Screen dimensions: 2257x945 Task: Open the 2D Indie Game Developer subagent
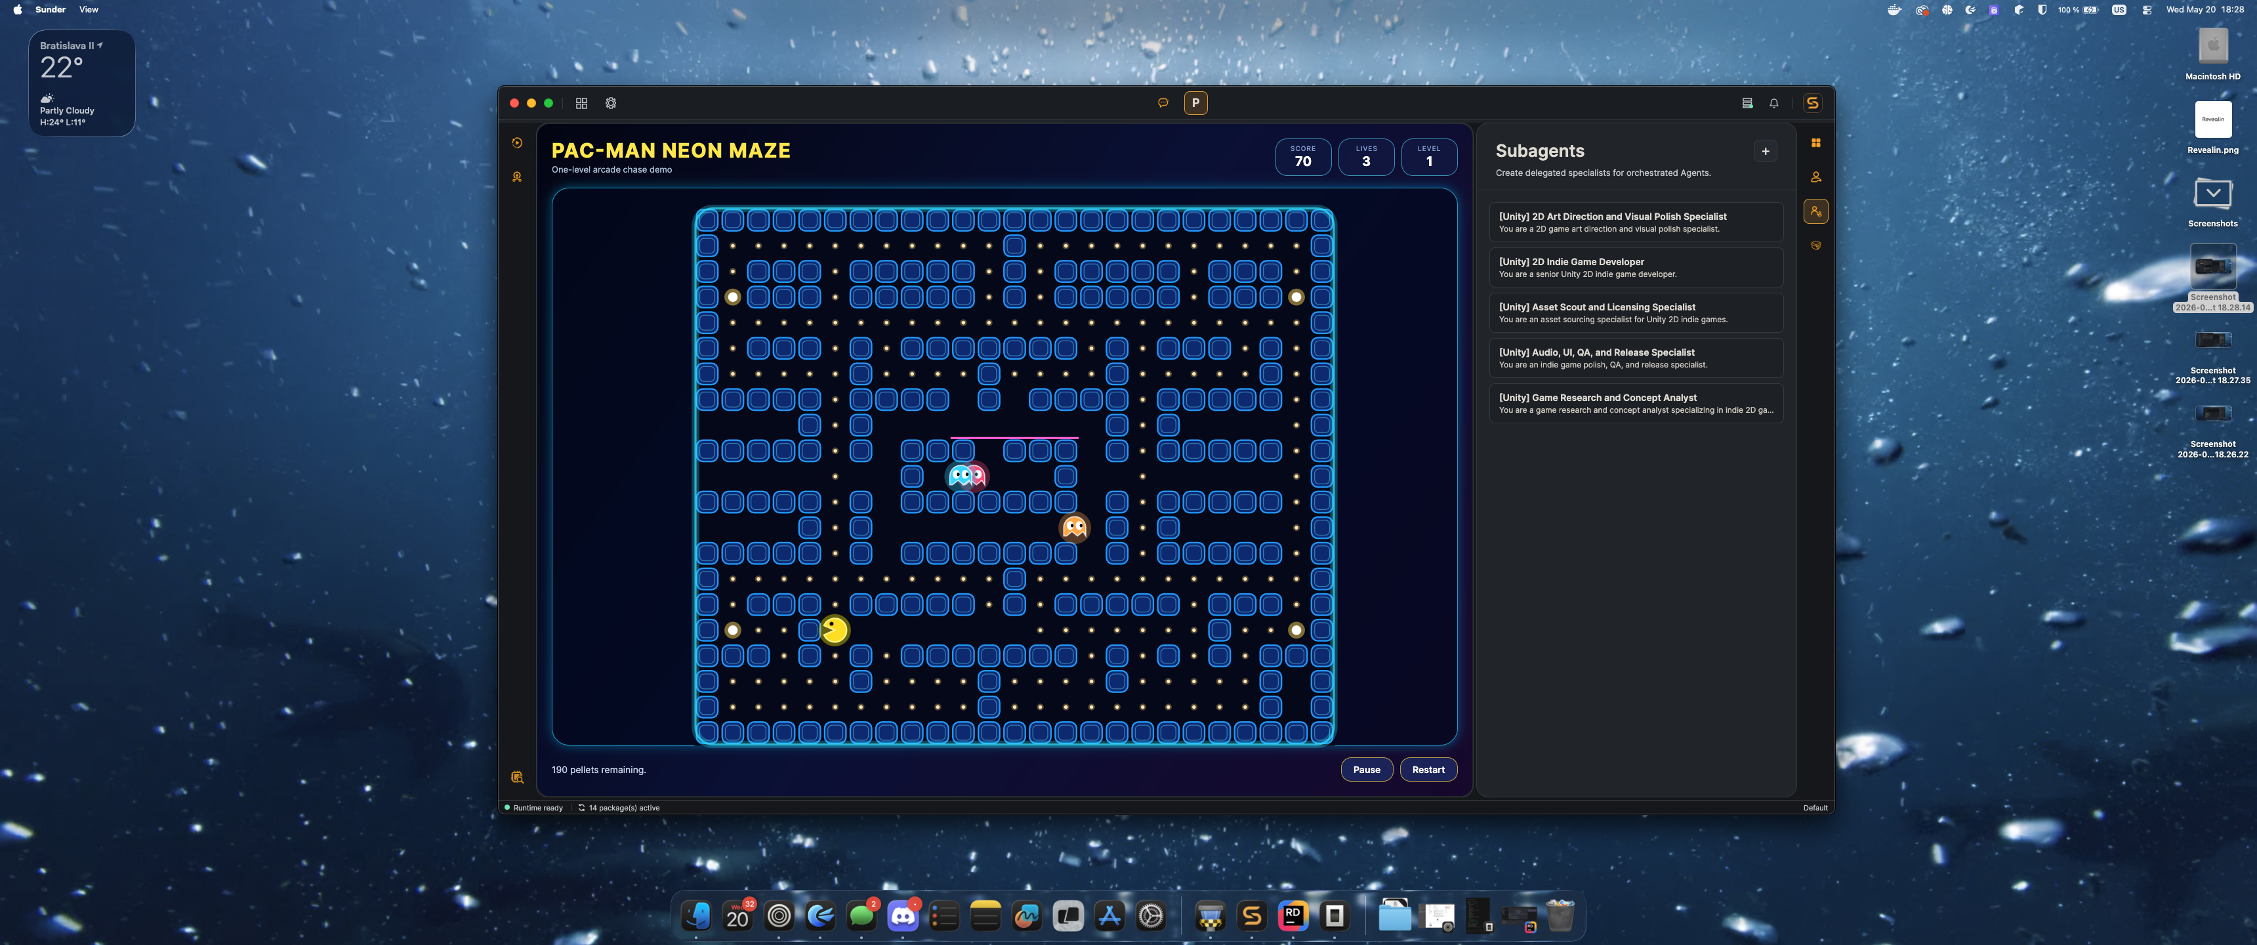[x=1636, y=267]
